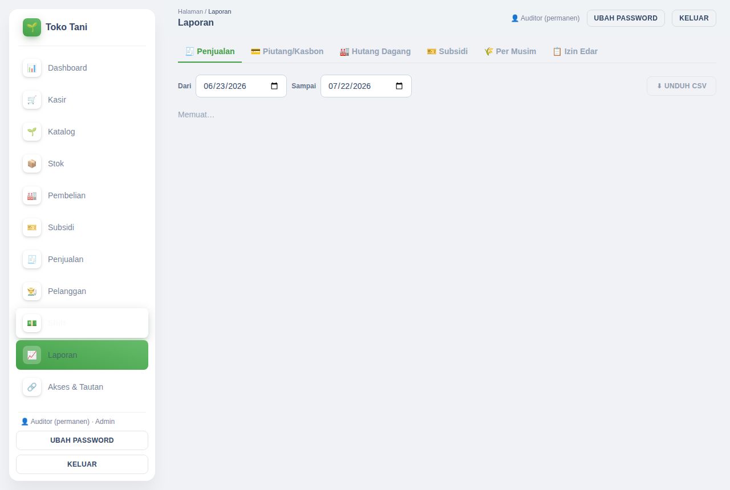Click Keluar button in top header
Image resolution: width=730 pixels, height=490 pixels.
click(694, 18)
